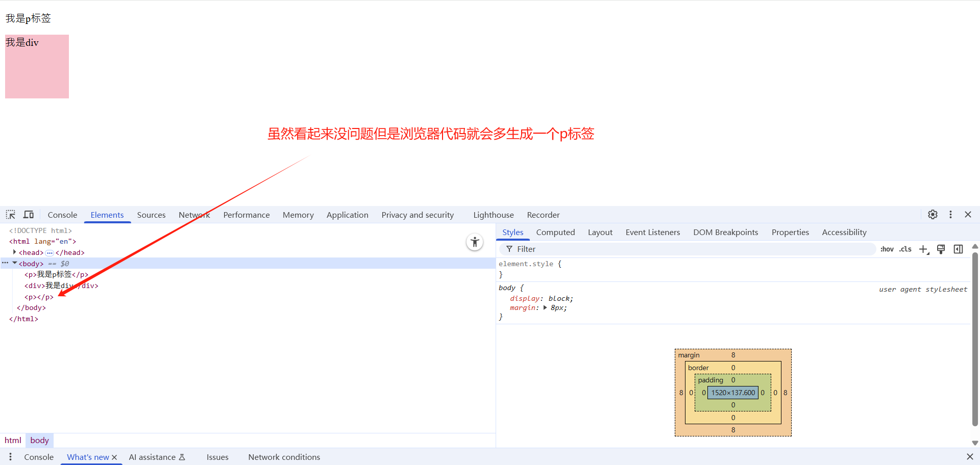Click the new style rule plus icon

click(x=923, y=249)
